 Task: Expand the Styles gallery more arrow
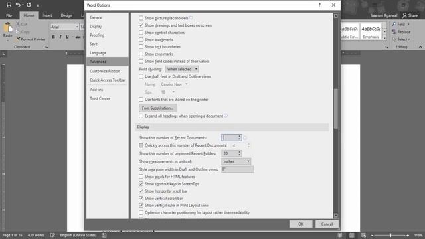coord(384,39)
